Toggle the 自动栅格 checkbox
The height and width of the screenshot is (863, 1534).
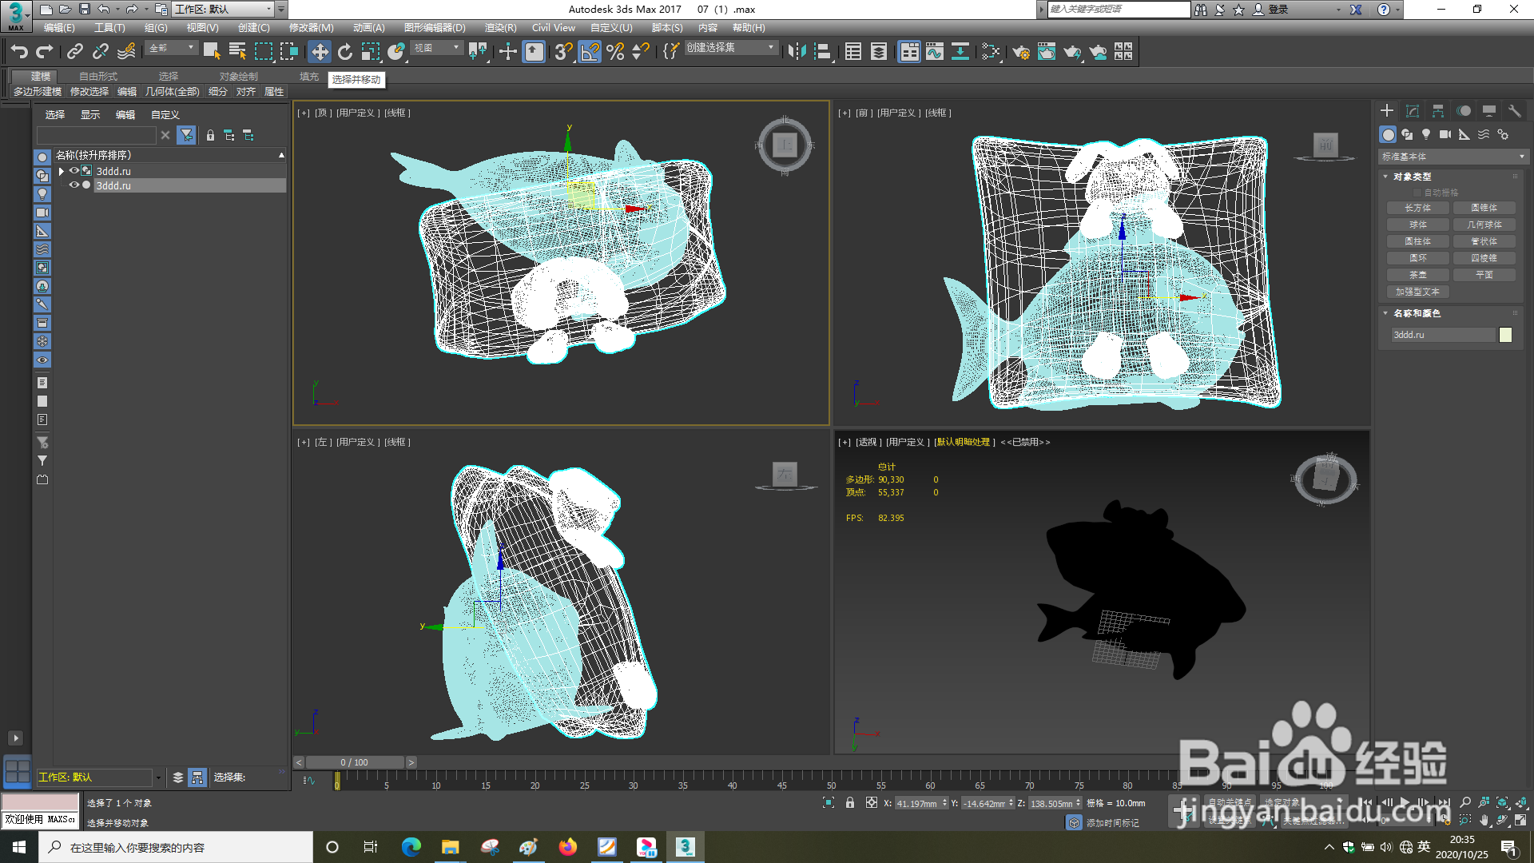(1418, 193)
